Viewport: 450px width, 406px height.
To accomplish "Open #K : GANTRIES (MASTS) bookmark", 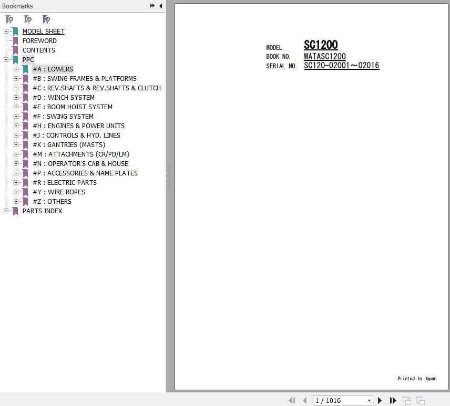I will pos(69,145).
